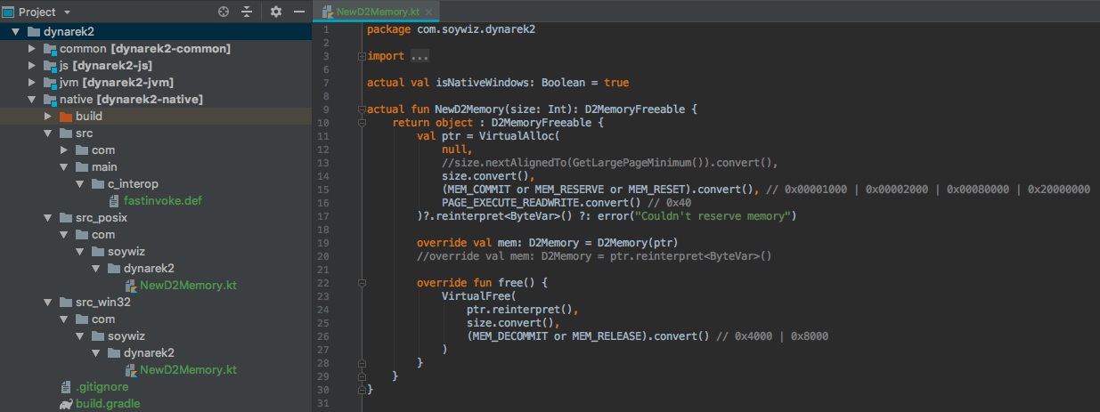Click the Collapse All icon in Project panel
This screenshot has height=412, width=1100.
point(247,12)
